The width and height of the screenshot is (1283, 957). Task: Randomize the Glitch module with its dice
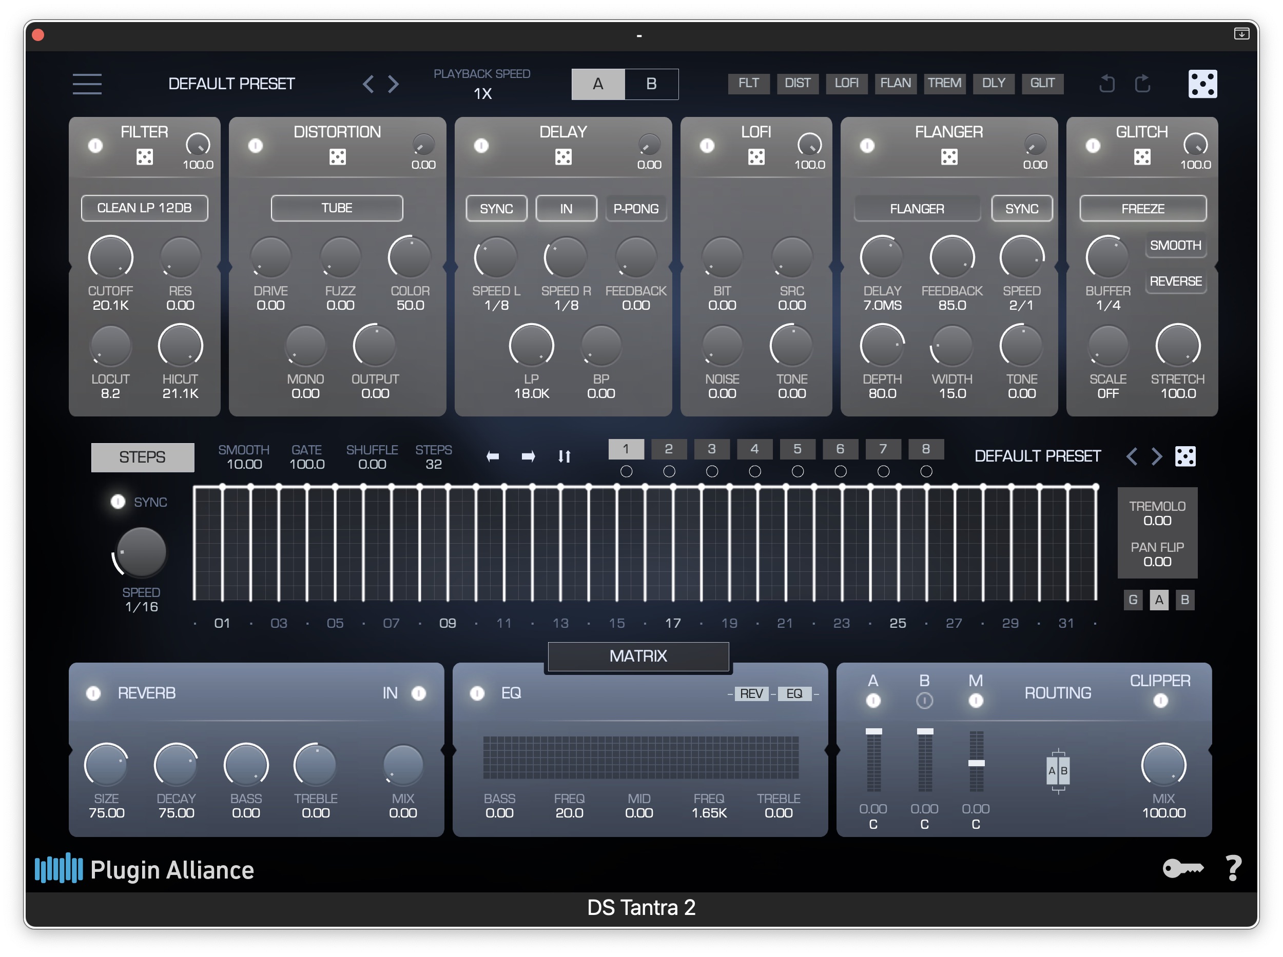pos(1141,156)
